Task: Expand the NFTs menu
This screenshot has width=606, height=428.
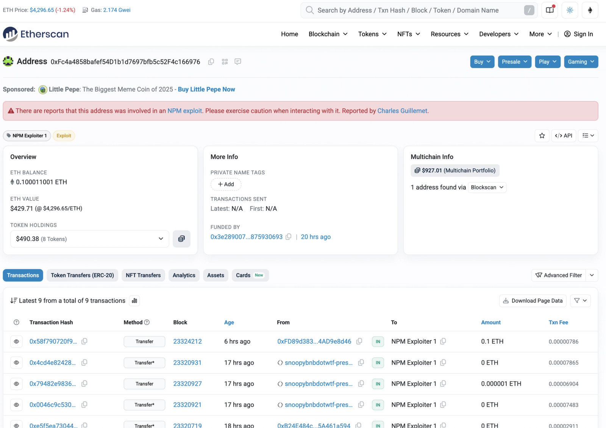Action: tap(409, 34)
